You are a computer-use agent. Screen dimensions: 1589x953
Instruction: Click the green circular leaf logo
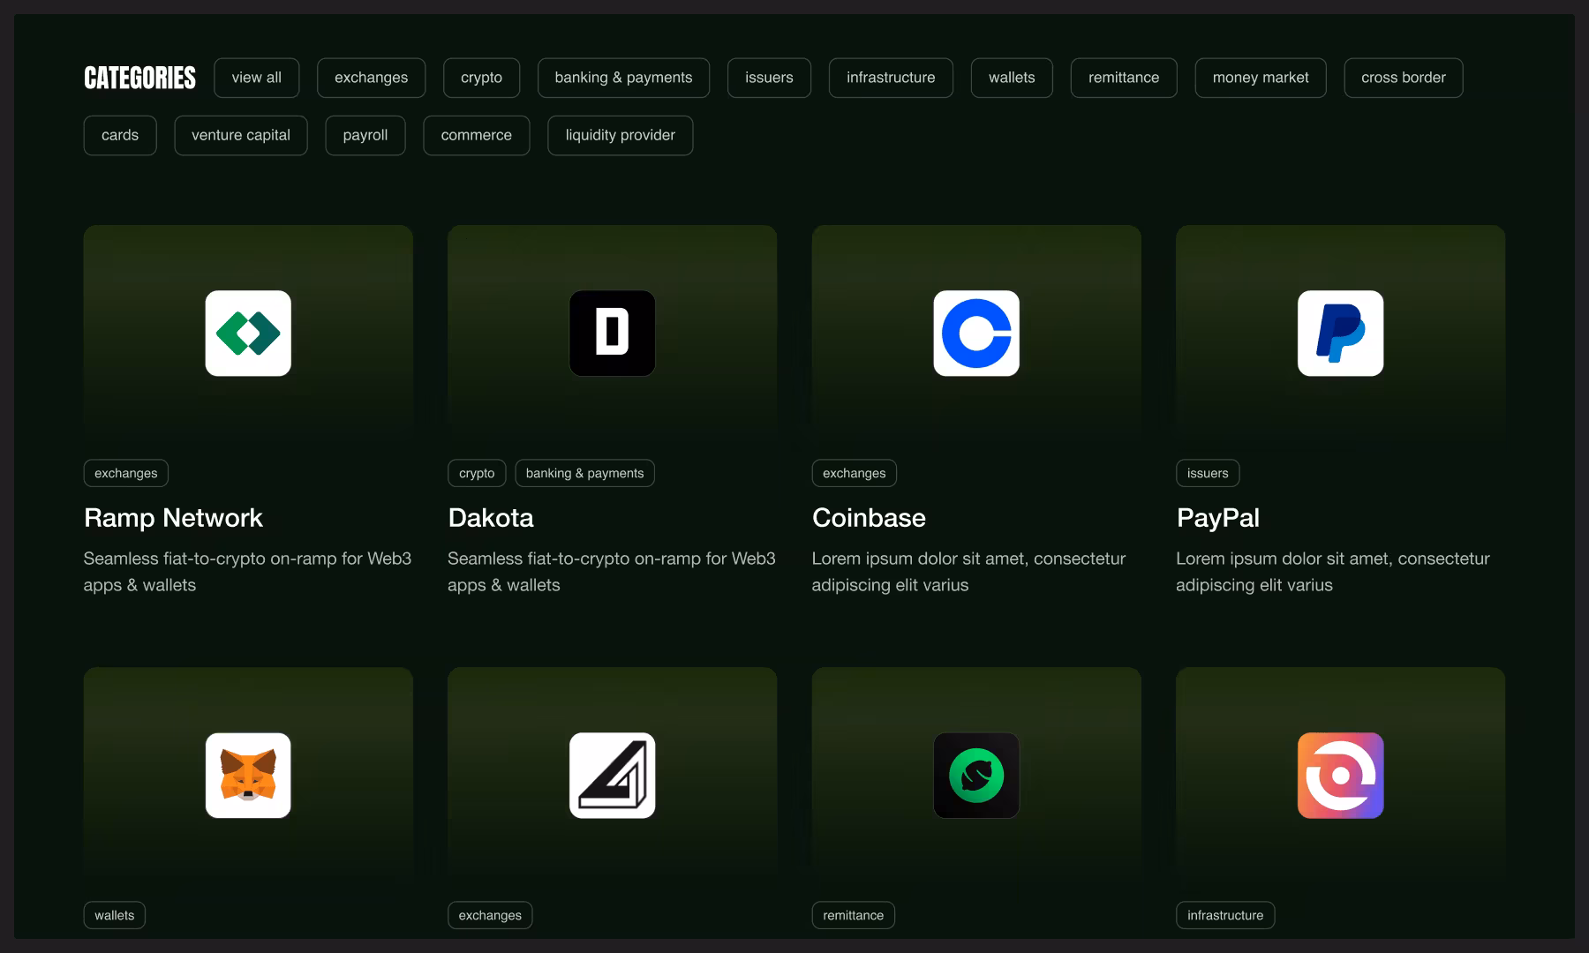click(976, 776)
